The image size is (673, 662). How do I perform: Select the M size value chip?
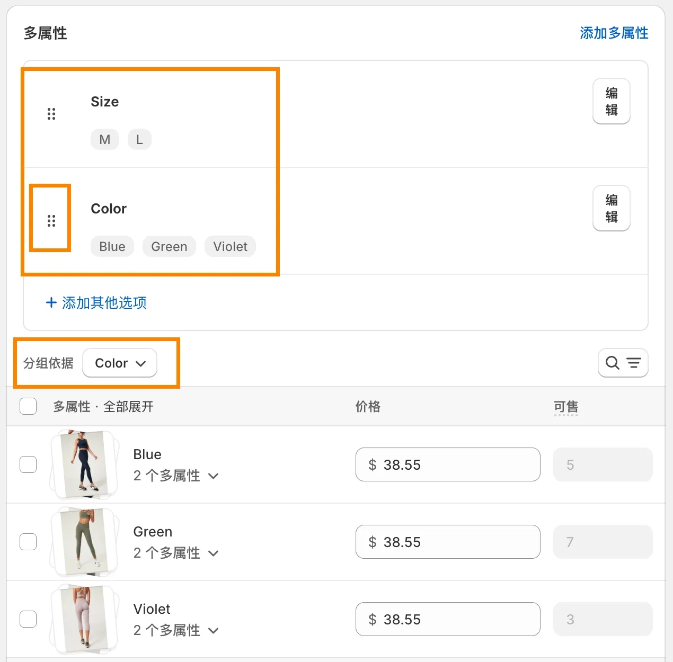(104, 139)
